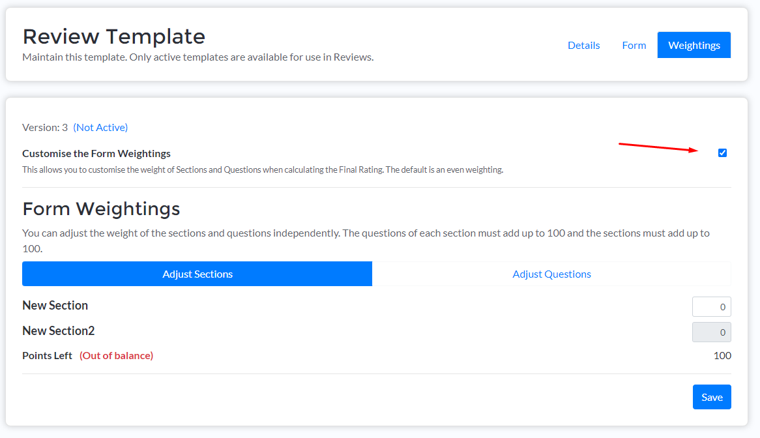Viewport: 760px width, 438px height.
Task: Click the red (Out of balance) warning
Action: [116, 355]
